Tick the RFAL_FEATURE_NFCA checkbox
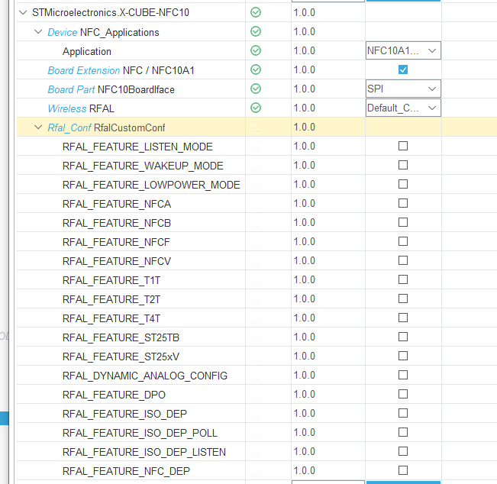This screenshot has width=497, height=484. (x=403, y=203)
